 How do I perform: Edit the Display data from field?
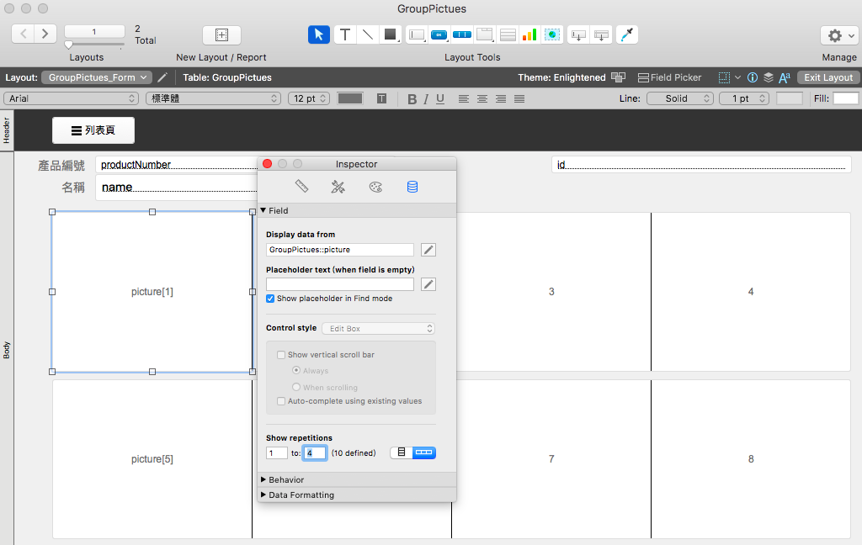pos(340,250)
